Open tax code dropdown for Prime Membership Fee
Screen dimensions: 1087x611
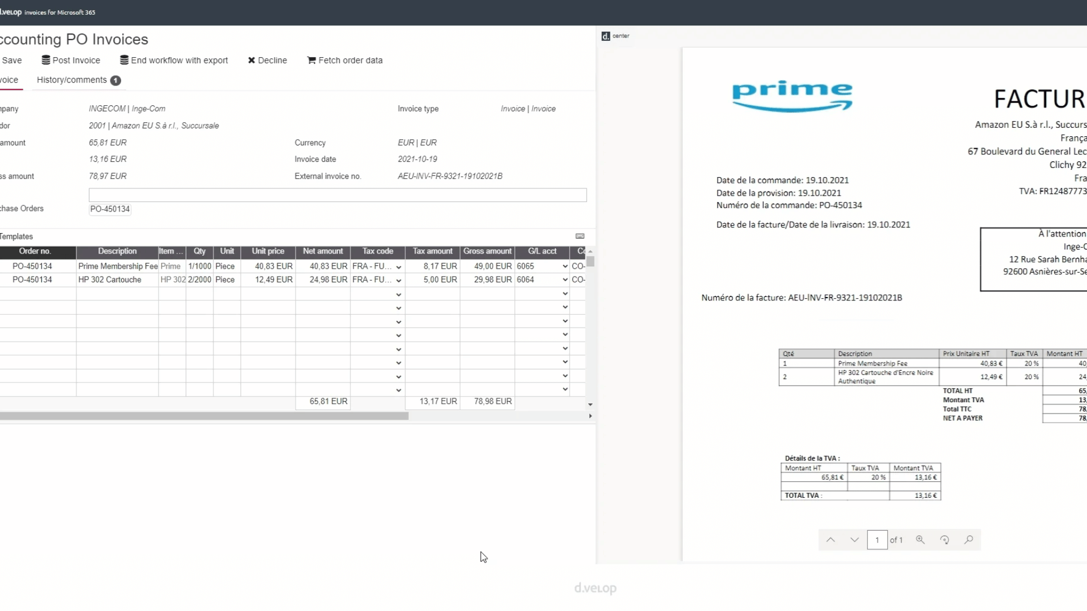(399, 266)
